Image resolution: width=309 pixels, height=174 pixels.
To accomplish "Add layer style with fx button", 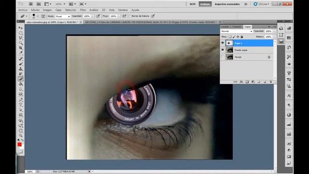I will [241, 82].
